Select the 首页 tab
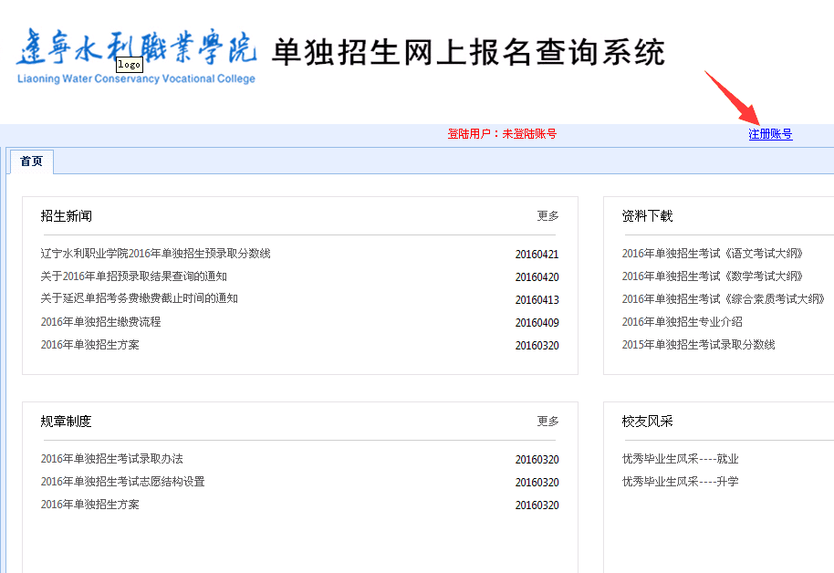 pyautogui.click(x=31, y=161)
